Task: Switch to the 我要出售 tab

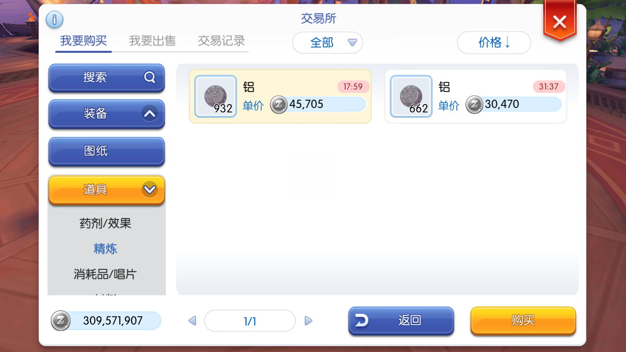Action: pos(152,41)
